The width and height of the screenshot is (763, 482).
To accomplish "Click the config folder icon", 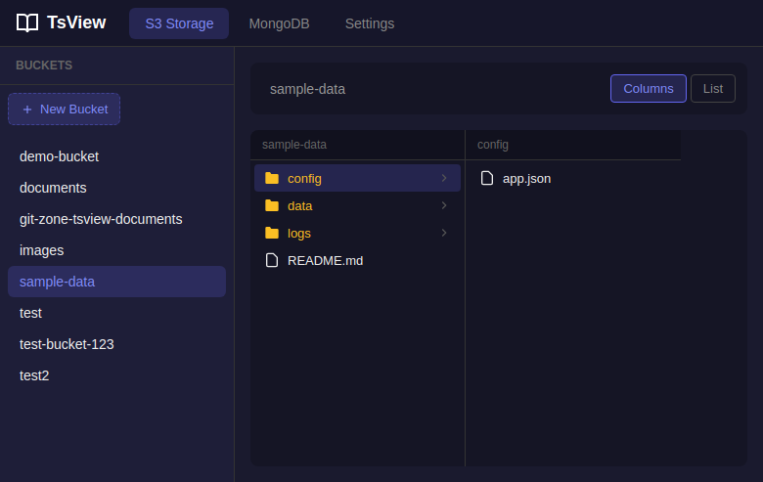I will pyautogui.click(x=272, y=178).
